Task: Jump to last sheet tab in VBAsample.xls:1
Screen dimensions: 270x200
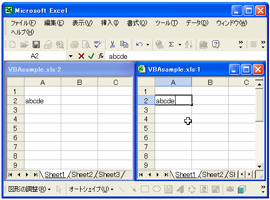Action: tap(166, 175)
